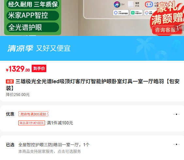Click the 全光谱护眼 green feature label
Viewport: 184px width, 160px height.
click(x=33, y=27)
